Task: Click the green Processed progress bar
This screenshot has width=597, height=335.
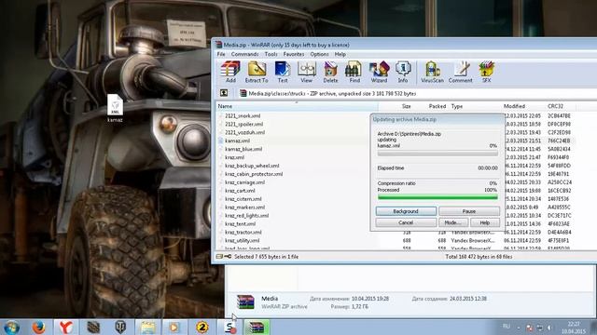Action: (437, 197)
